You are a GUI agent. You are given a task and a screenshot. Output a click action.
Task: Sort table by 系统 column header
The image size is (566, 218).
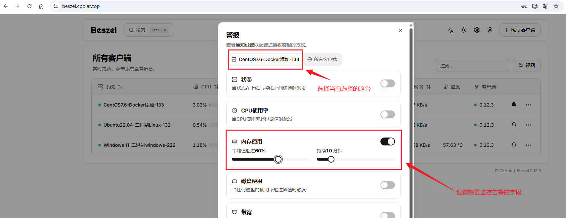click(x=110, y=87)
